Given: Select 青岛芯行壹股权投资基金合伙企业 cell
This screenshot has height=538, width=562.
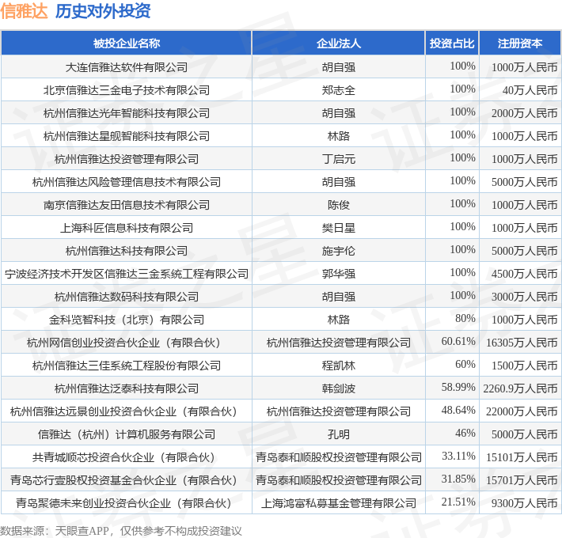Looking at the screenshot, I should (x=126, y=480).
